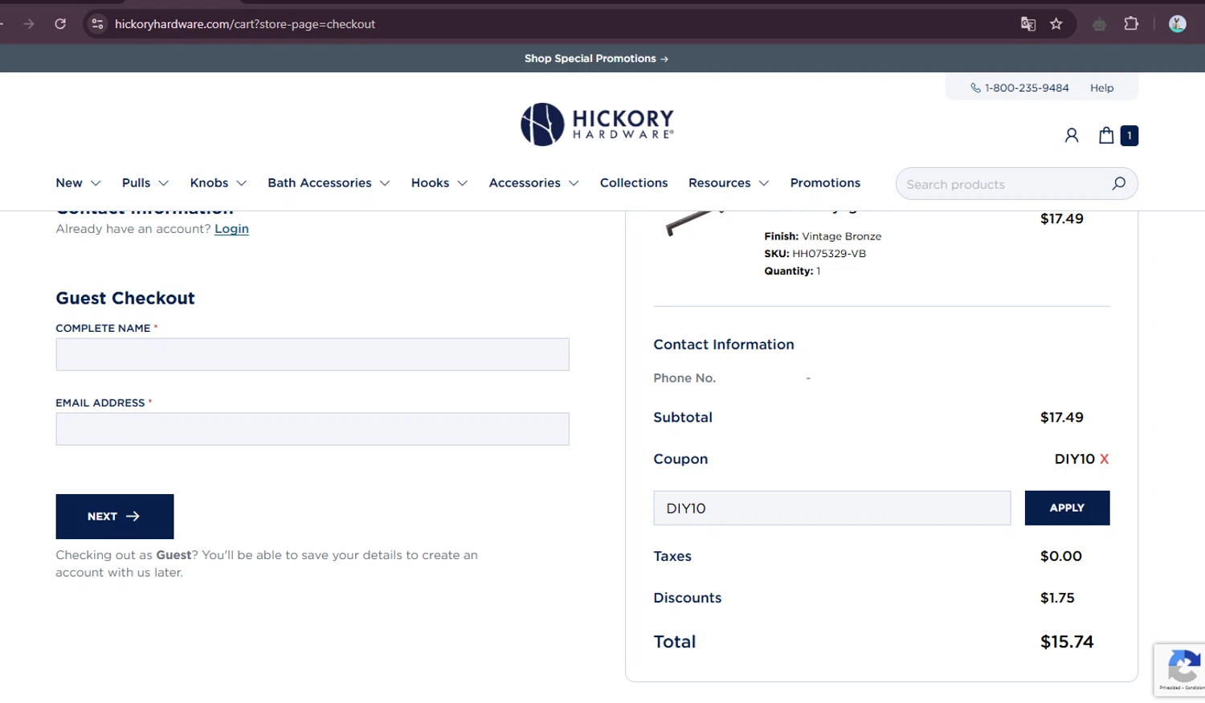Reload the page with the browser refresh icon
This screenshot has width=1205, height=703.
coord(60,24)
